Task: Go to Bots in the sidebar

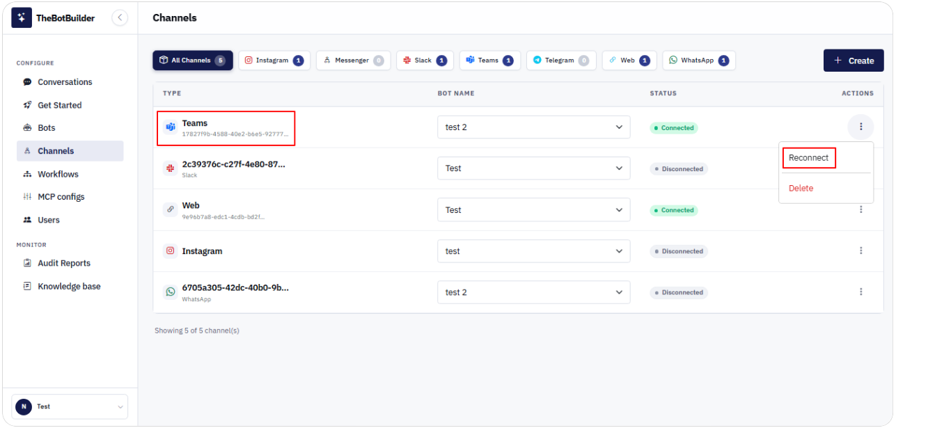Action: pyautogui.click(x=70, y=128)
